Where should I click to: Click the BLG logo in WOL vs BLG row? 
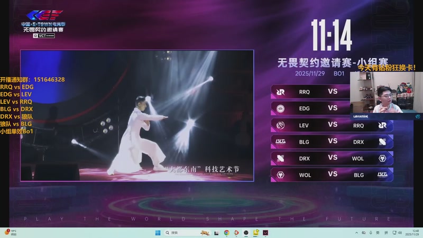[382, 175]
